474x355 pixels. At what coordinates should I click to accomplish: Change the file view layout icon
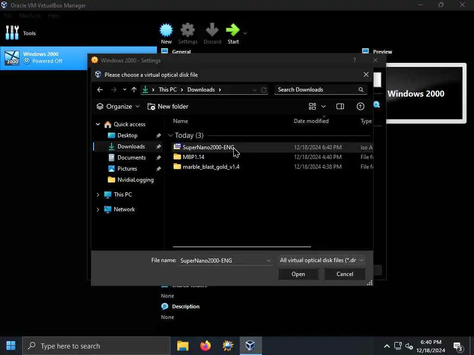click(x=312, y=106)
